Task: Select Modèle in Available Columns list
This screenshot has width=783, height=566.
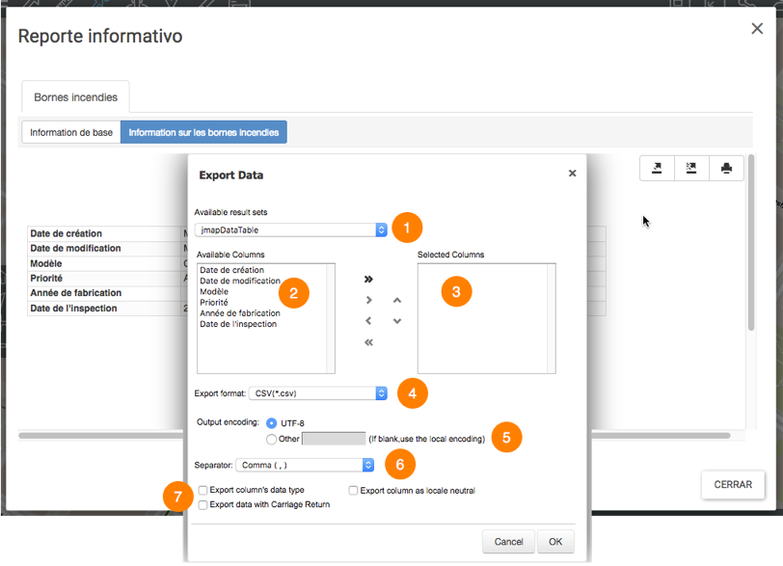Action: (214, 291)
